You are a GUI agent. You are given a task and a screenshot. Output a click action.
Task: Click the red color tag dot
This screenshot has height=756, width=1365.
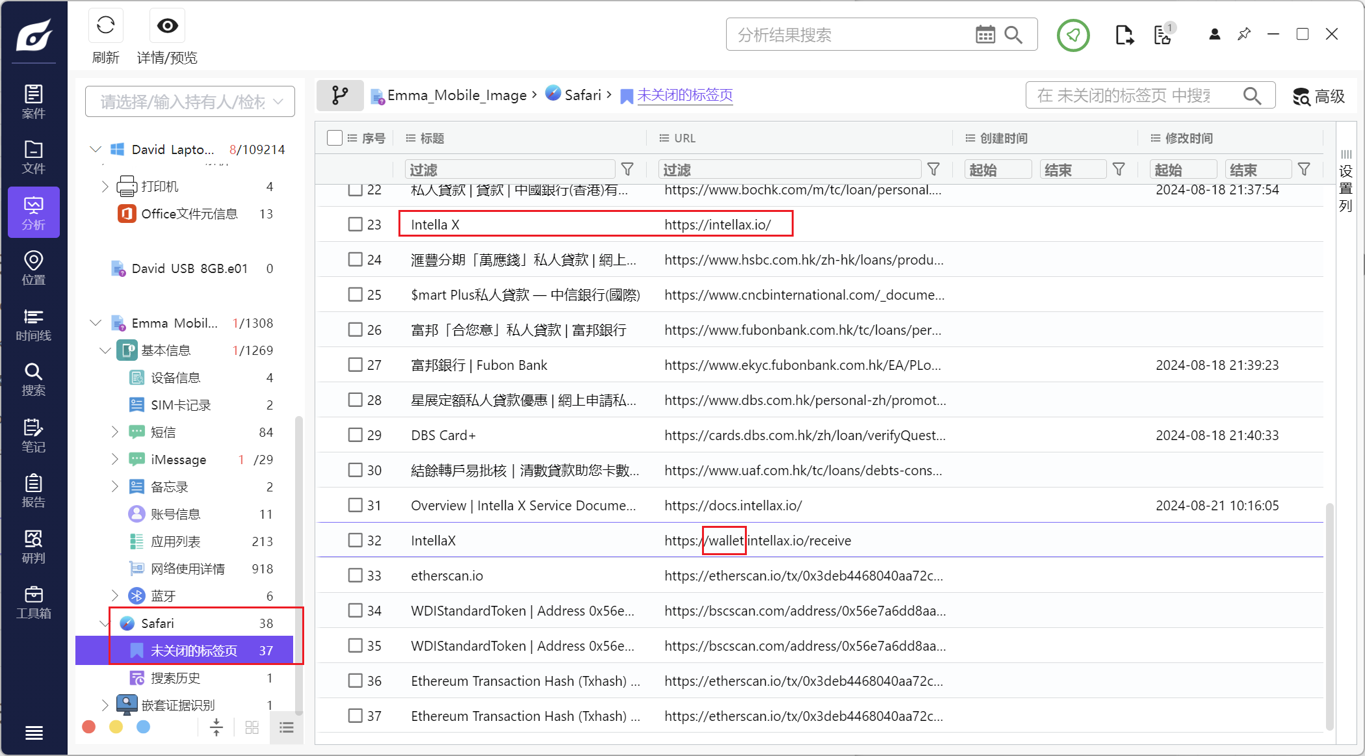coord(89,727)
